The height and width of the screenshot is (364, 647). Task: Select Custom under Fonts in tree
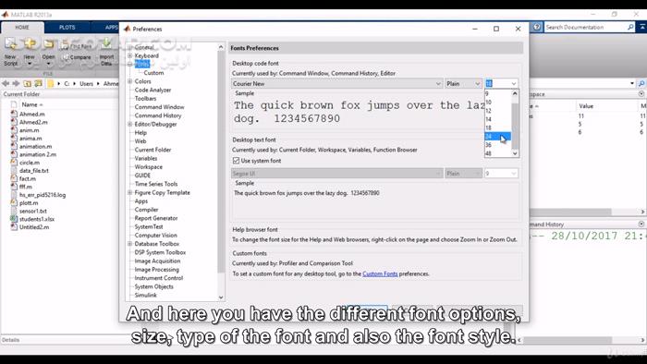154,73
